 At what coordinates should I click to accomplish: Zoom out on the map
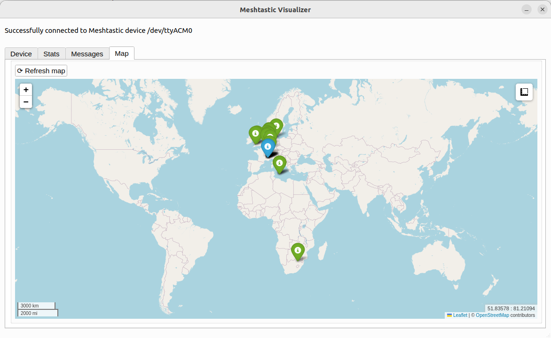26,102
